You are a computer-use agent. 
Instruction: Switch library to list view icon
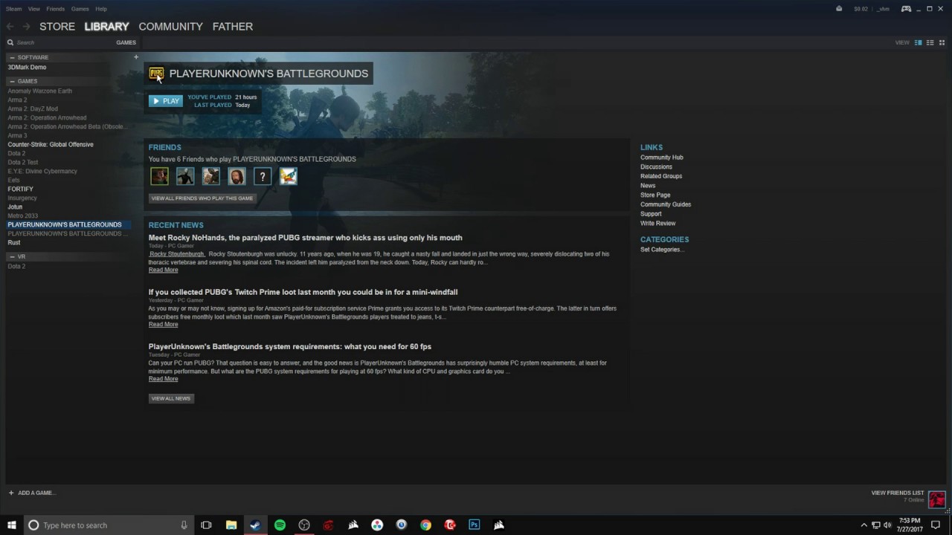[930, 42]
